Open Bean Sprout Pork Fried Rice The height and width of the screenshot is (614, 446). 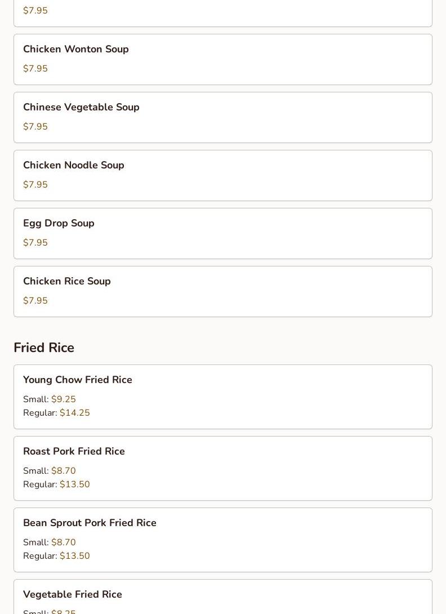90,523
